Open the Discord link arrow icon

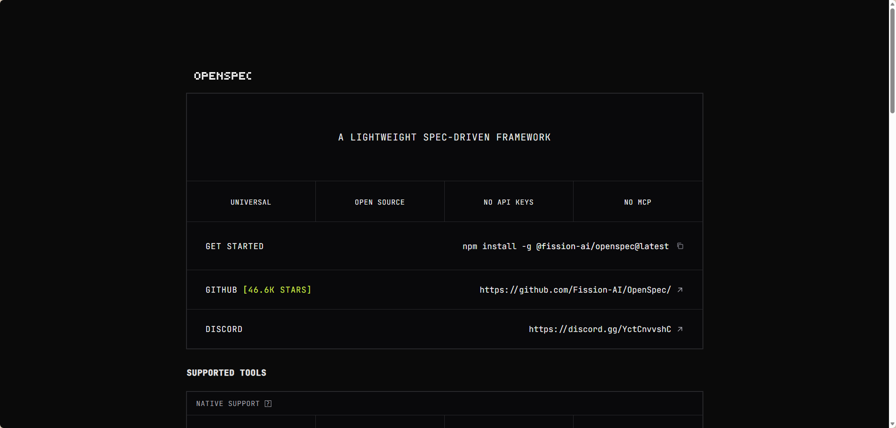[x=680, y=329]
